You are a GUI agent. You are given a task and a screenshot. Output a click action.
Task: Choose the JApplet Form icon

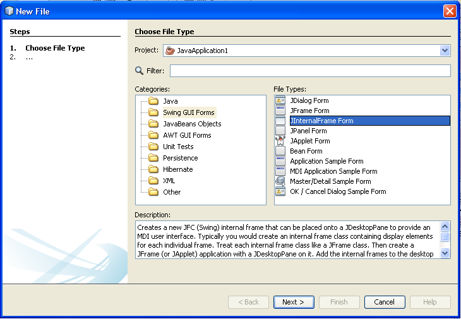click(280, 141)
